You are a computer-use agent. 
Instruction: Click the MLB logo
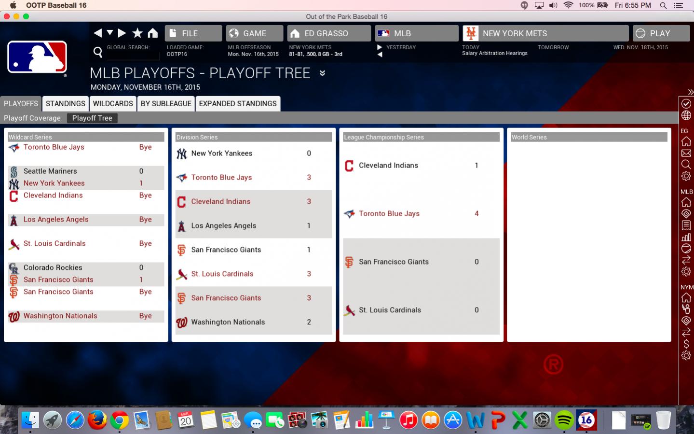[37, 57]
